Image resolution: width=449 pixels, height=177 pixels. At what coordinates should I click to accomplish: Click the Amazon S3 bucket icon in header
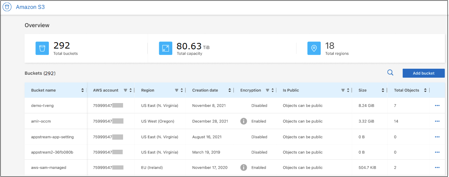(x=7, y=7)
